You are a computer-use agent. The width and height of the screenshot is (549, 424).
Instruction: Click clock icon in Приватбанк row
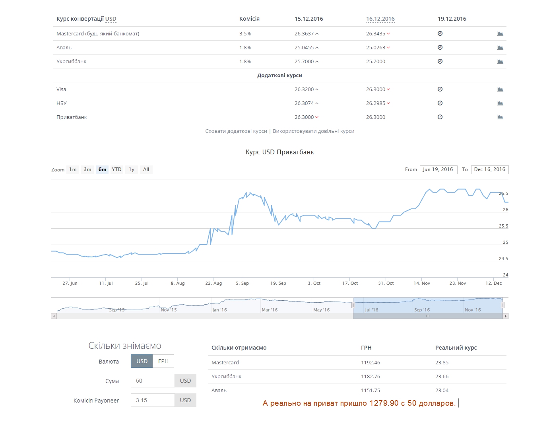[440, 117]
